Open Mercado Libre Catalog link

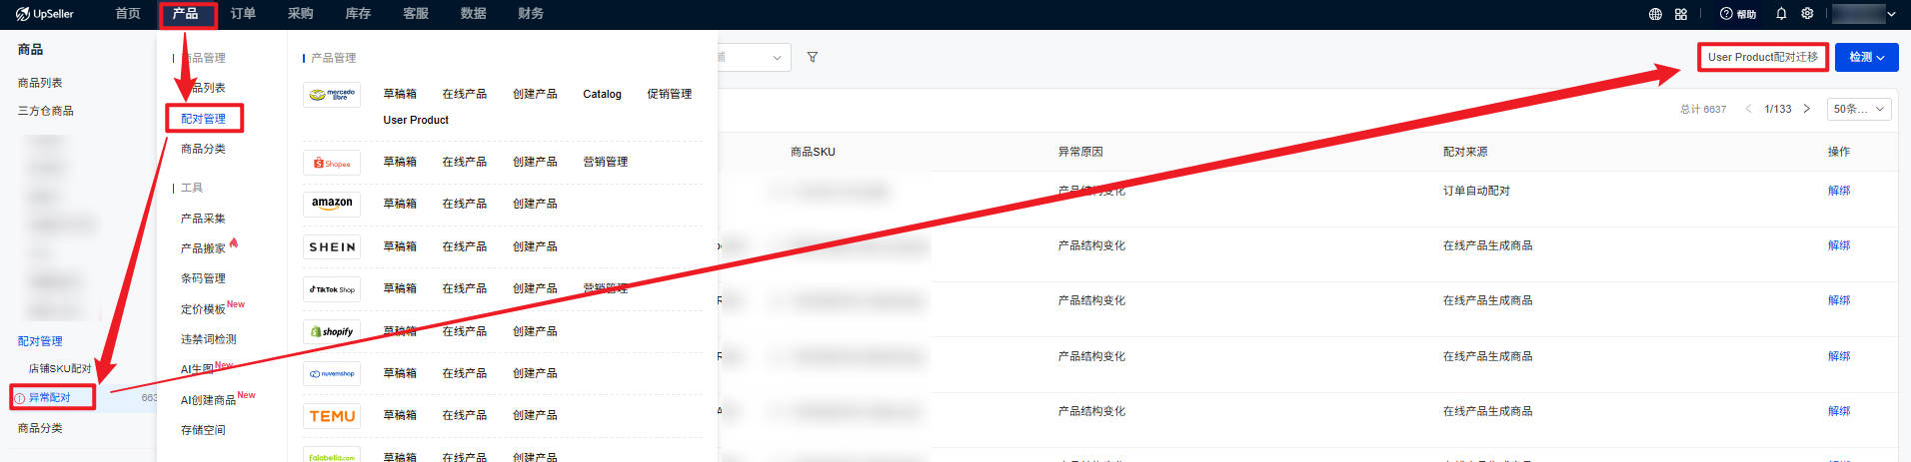[602, 94]
